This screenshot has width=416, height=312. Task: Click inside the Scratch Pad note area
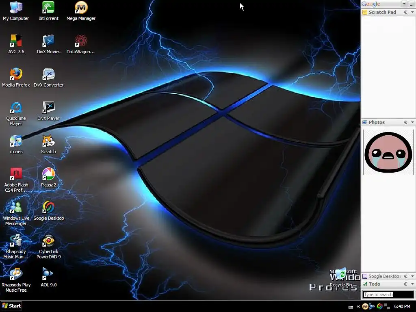388,66
